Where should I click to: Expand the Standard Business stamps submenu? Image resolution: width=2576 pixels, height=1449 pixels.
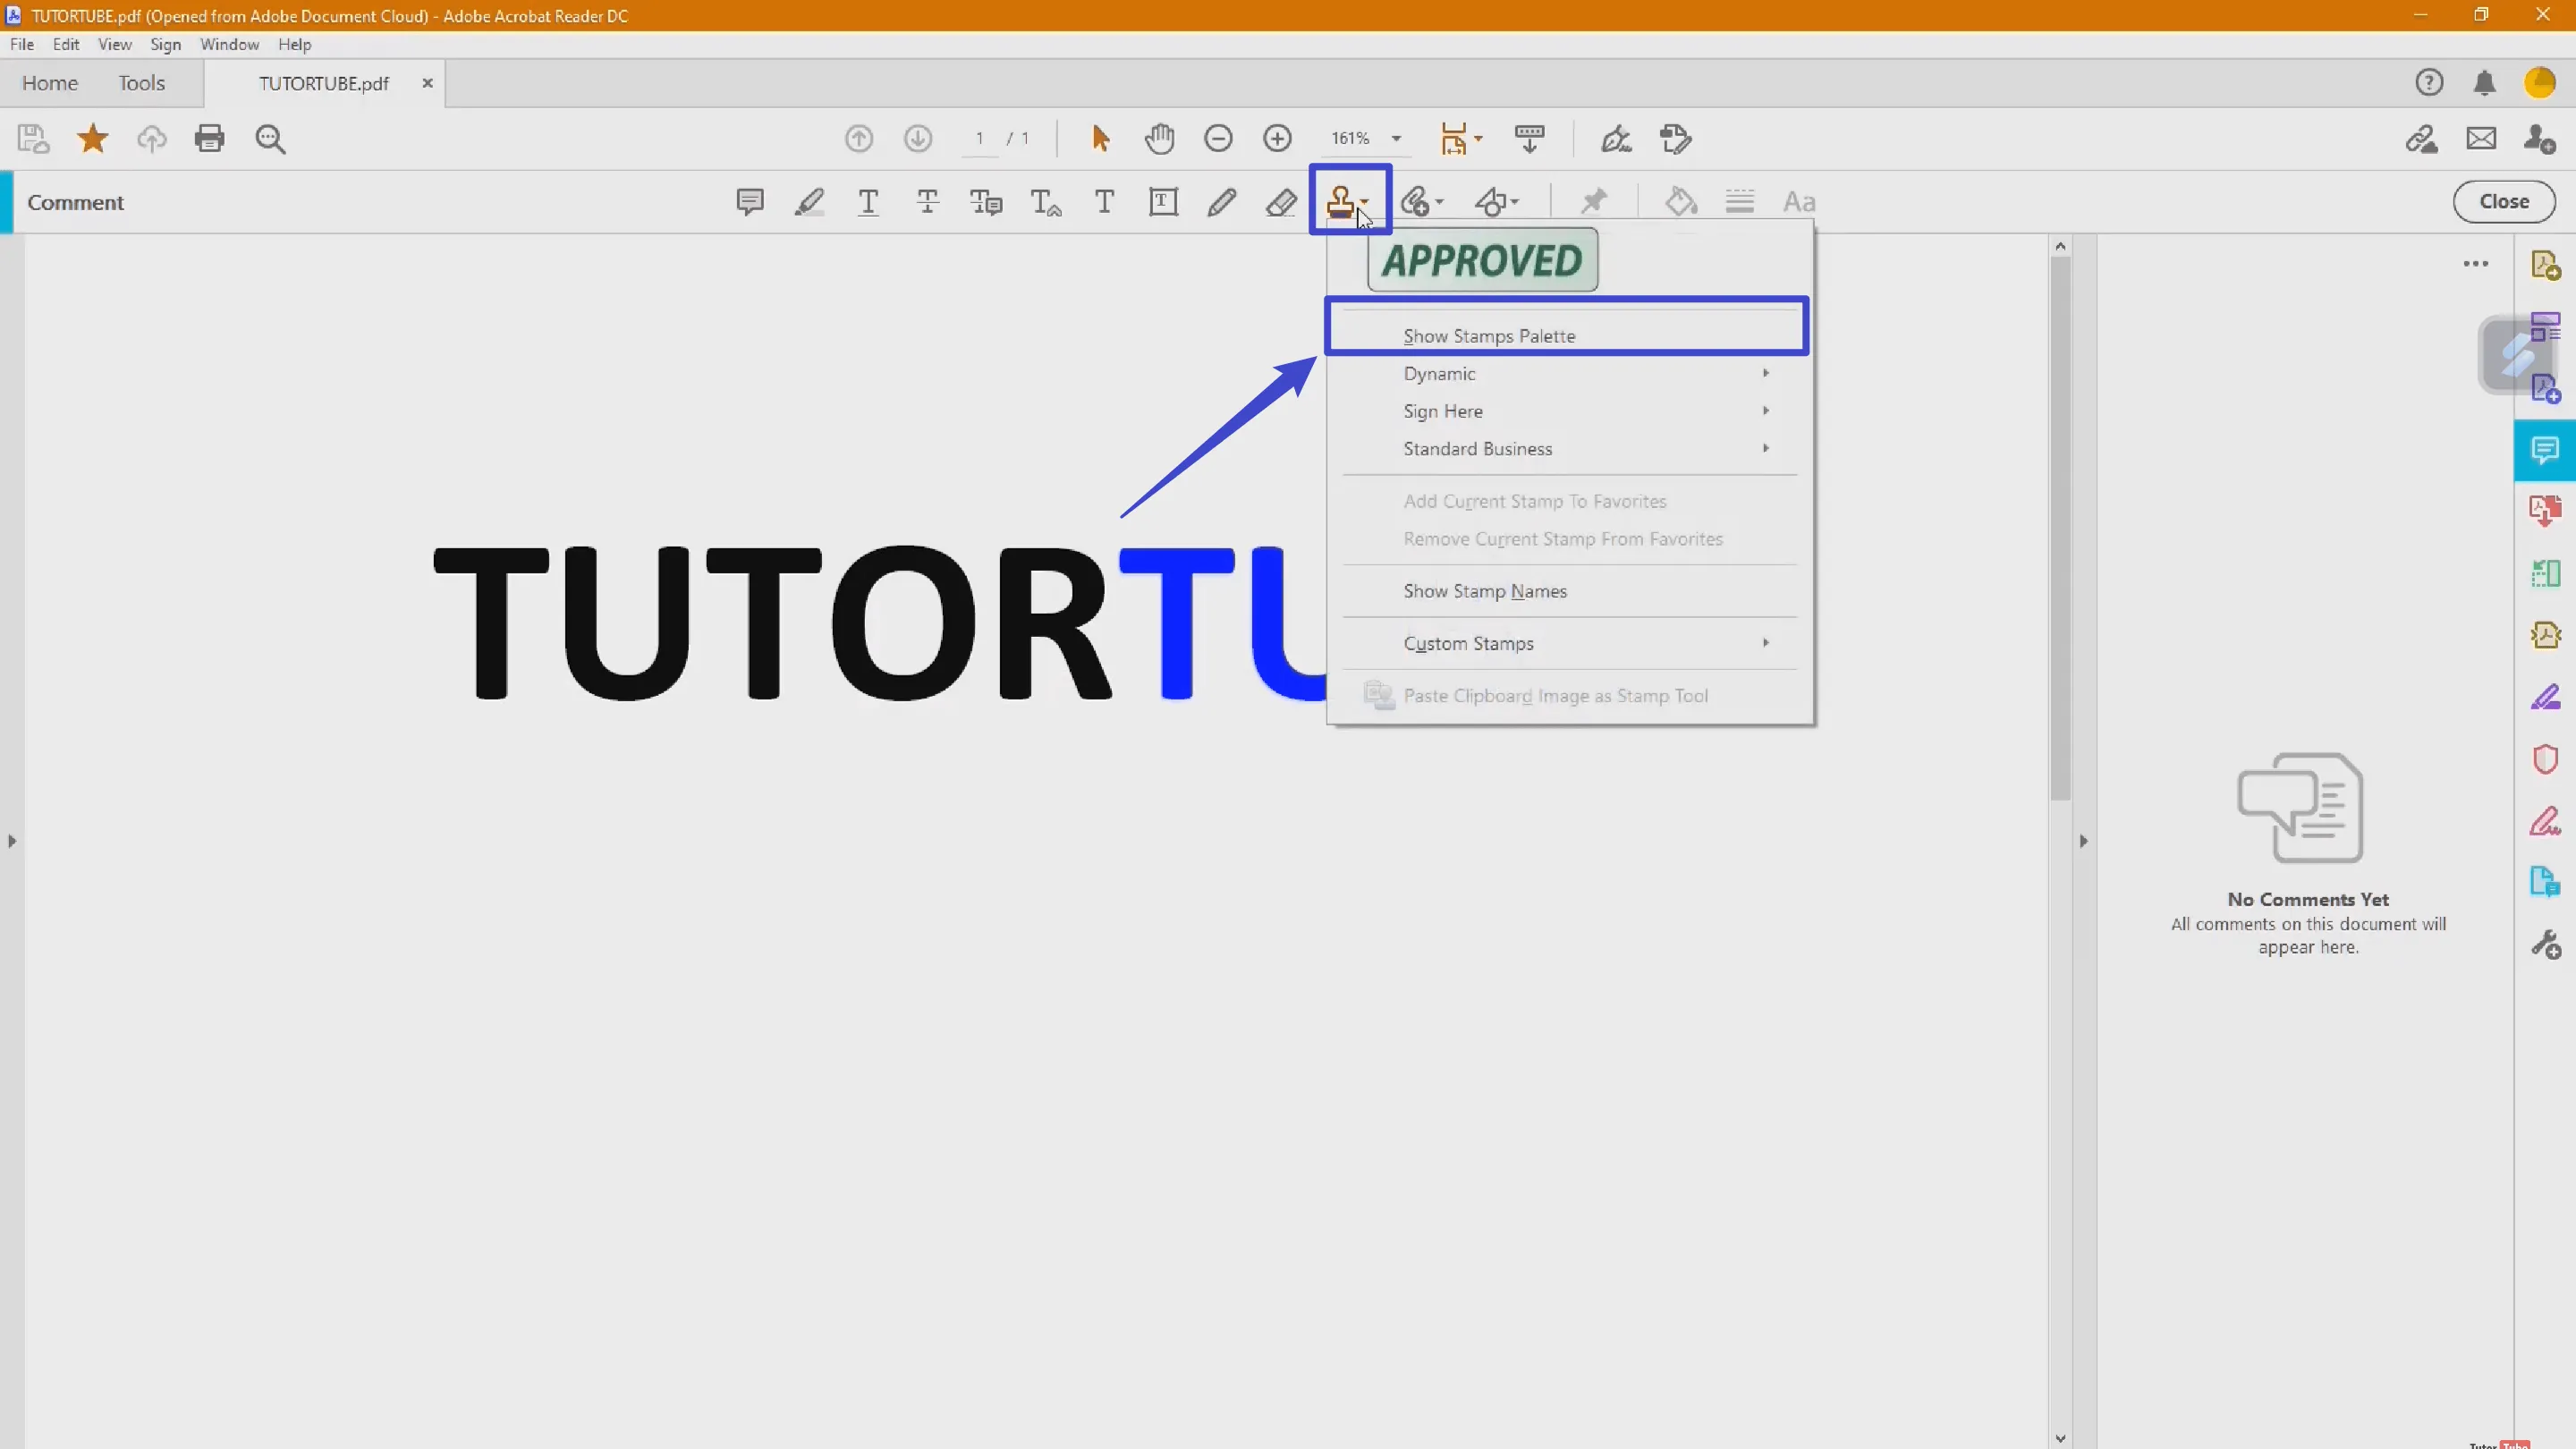1478,448
